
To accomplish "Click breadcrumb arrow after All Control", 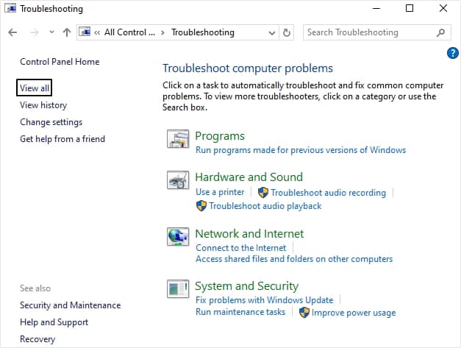I will [x=162, y=32].
